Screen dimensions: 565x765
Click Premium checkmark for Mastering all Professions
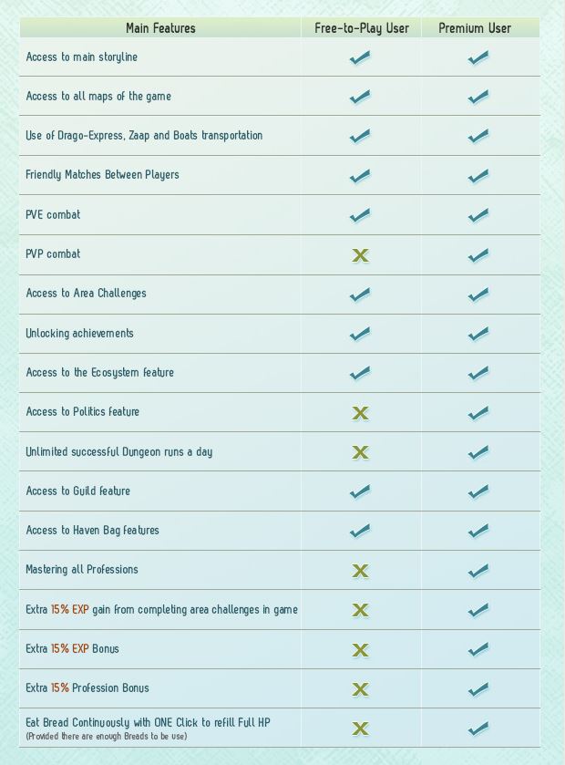click(478, 571)
